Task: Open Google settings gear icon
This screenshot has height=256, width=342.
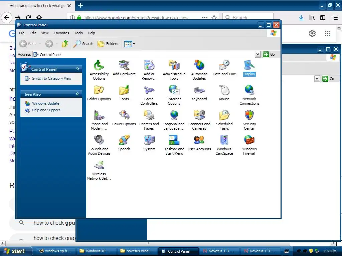Action: (x=312, y=33)
